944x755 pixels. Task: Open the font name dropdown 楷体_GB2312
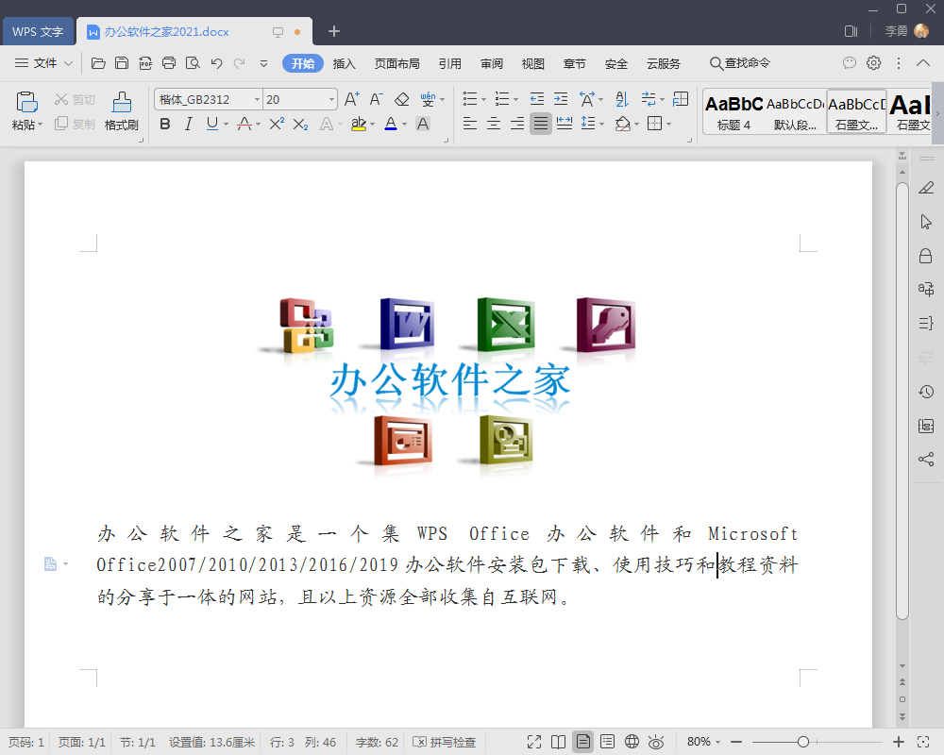tap(258, 99)
